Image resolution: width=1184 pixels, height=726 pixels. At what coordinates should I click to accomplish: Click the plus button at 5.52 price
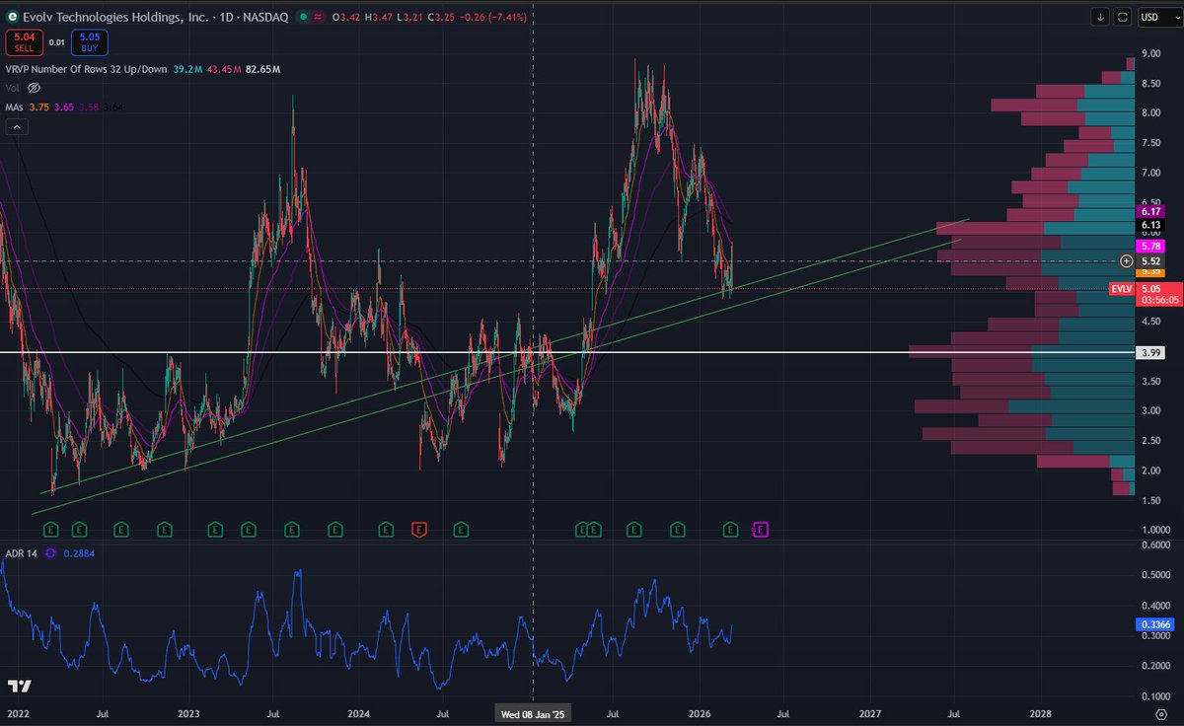[1126, 260]
